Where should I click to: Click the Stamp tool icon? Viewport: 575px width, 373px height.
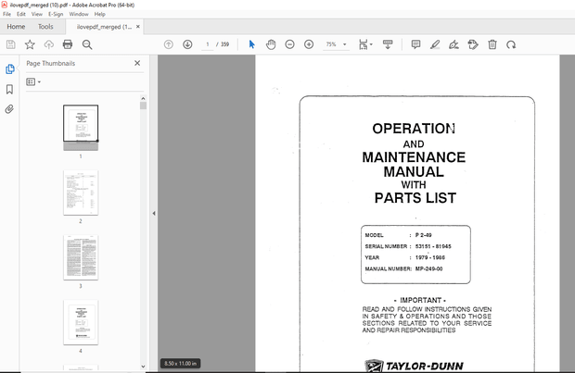tap(473, 44)
